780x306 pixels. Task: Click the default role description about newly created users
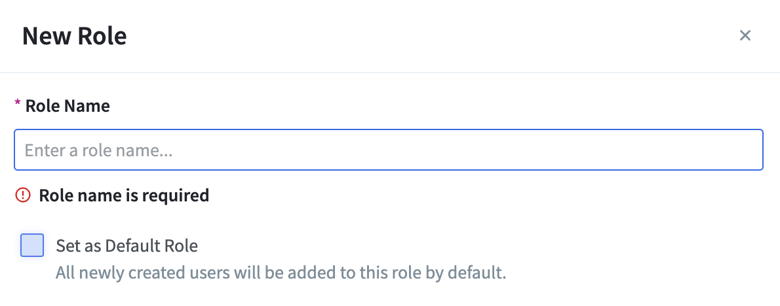pos(281,273)
